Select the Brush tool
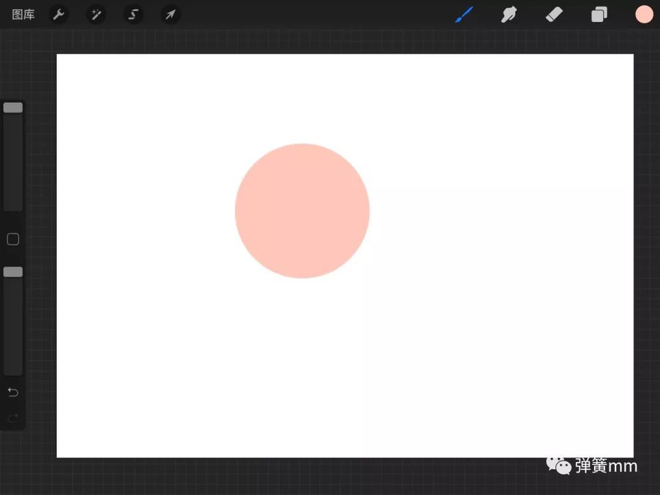660x495 pixels. tap(464, 15)
